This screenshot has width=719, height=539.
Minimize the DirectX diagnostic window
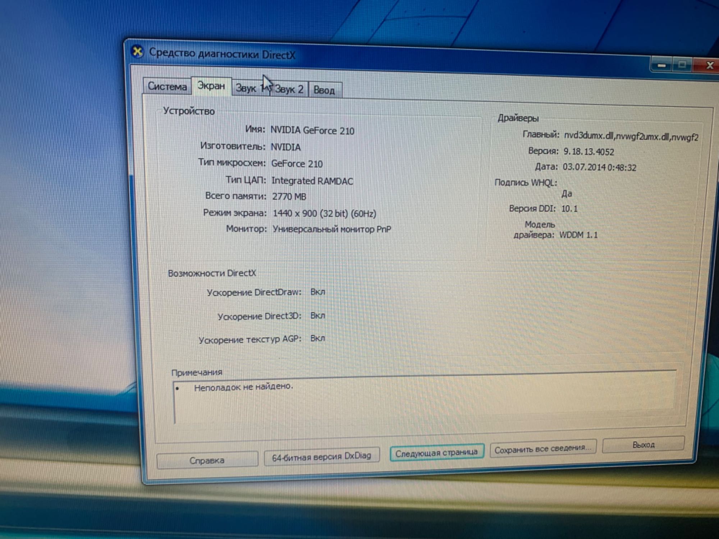tap(662, 65)
